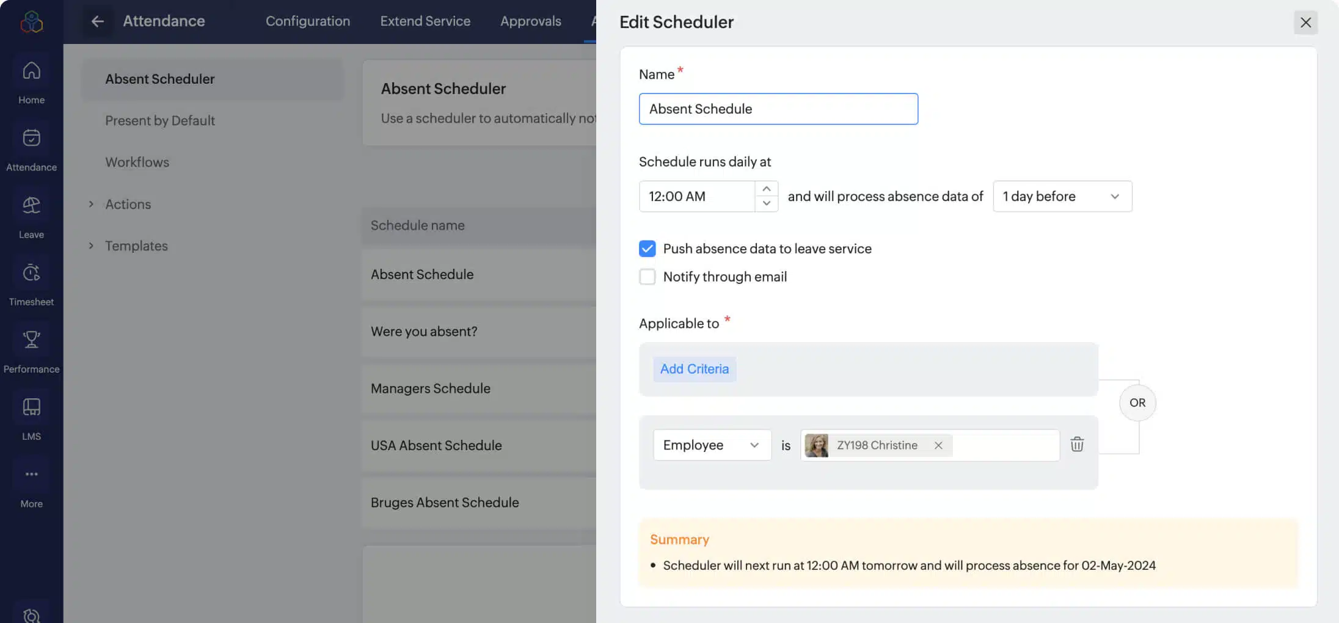Delete the Employee criteria row via trash icon
The height and width of the screenshot is (623, 1339).
pyautogui.click(x=1077, y=445)
